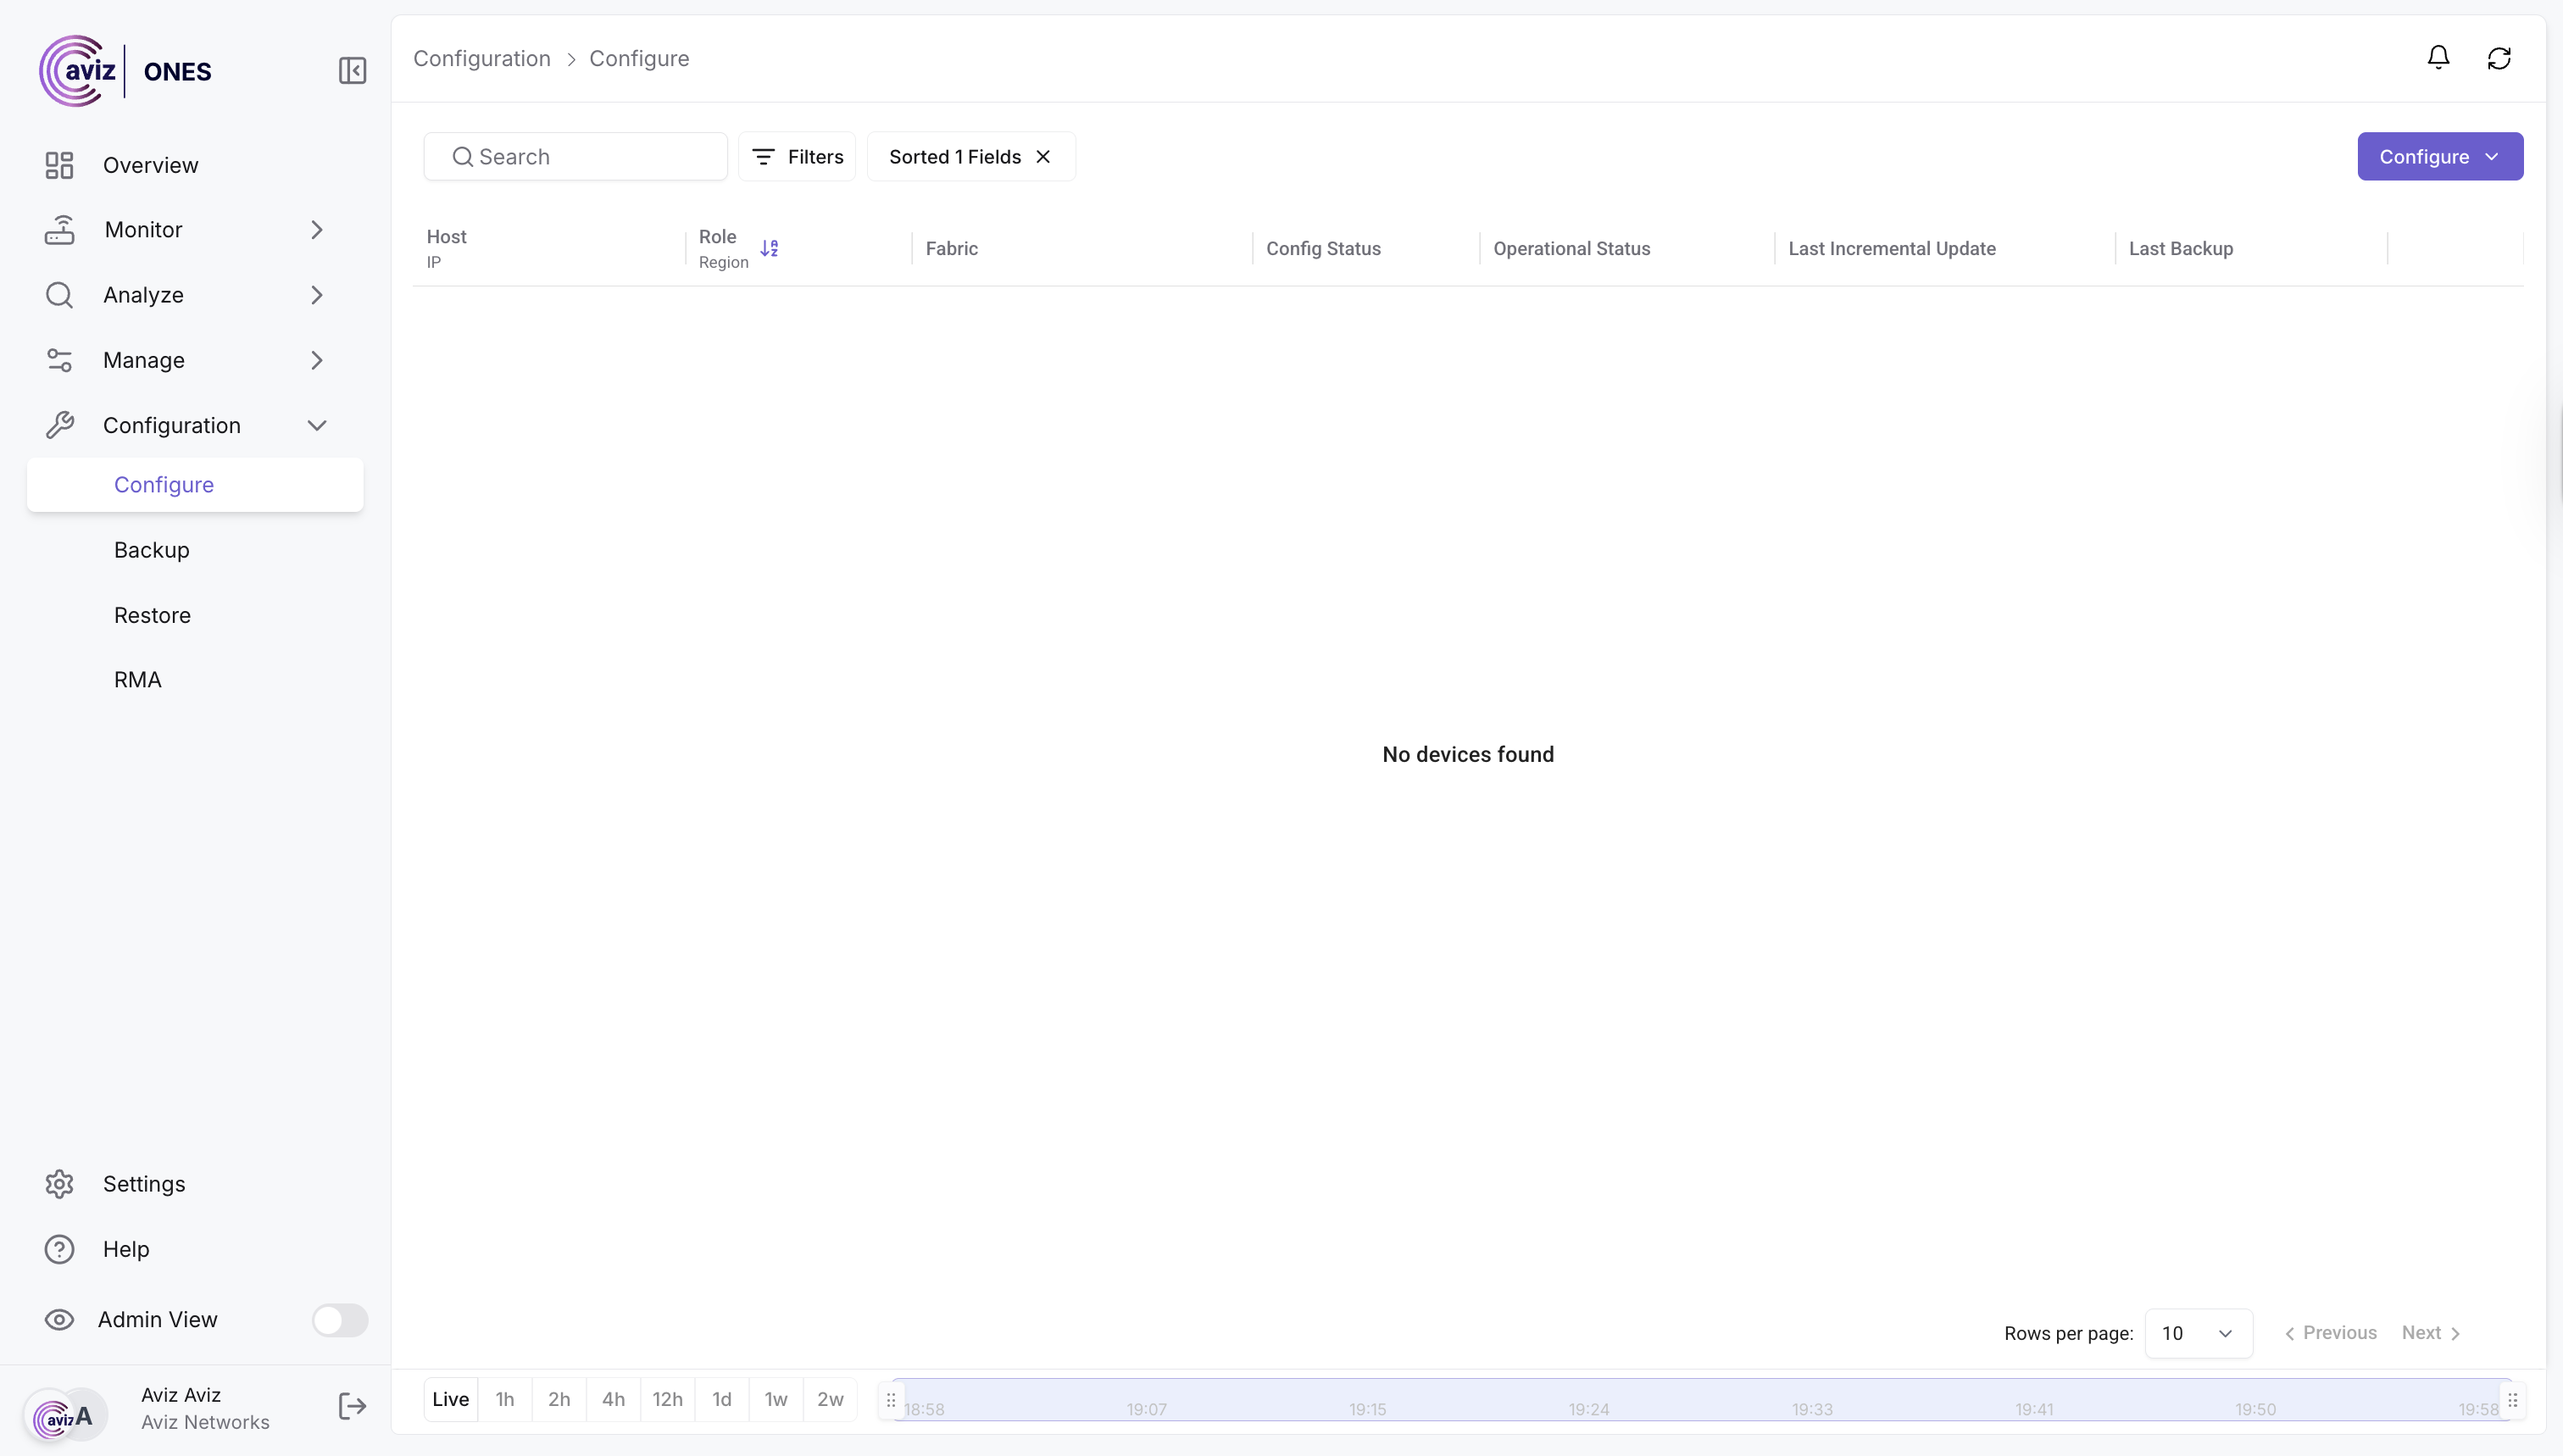Collapse the sidebar panel icon

(352, 71)
